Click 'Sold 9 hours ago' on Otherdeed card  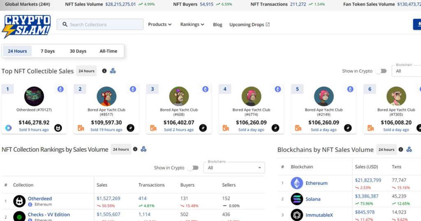[x=34, y=130]
